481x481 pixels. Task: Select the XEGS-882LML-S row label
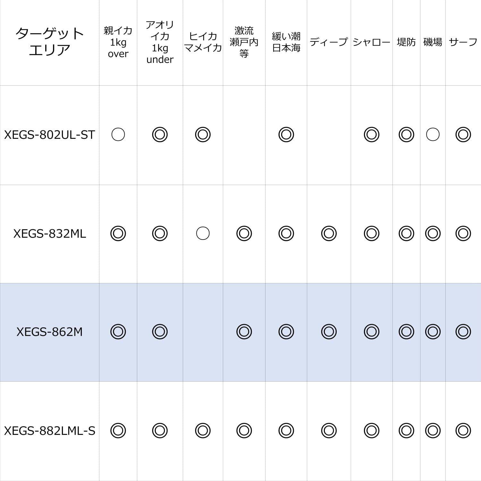point(49,431)
